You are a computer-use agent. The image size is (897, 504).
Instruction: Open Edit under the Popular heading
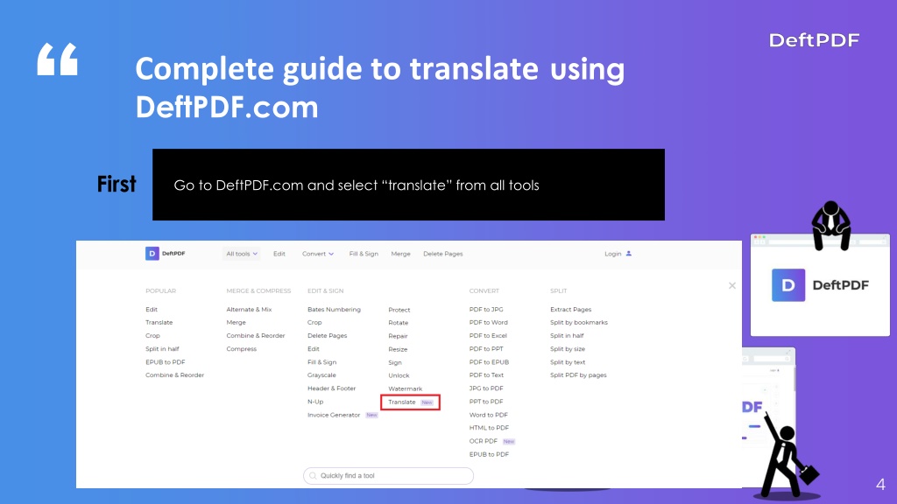point(152,309)
